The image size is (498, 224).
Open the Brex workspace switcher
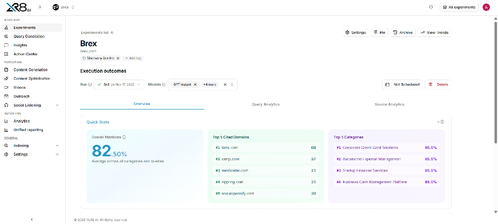(x=64, y=7)
